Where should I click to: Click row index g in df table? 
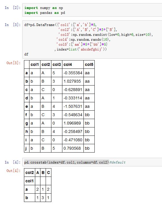27,123
